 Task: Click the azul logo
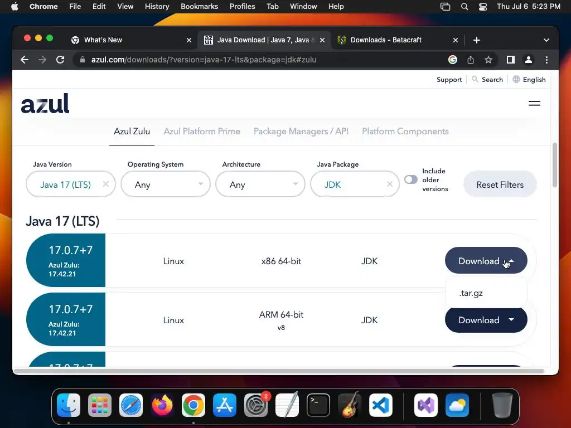45,103
